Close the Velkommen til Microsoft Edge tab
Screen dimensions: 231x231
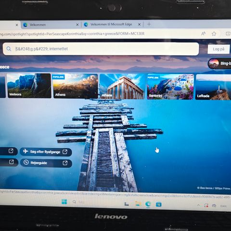pos(140,25)
